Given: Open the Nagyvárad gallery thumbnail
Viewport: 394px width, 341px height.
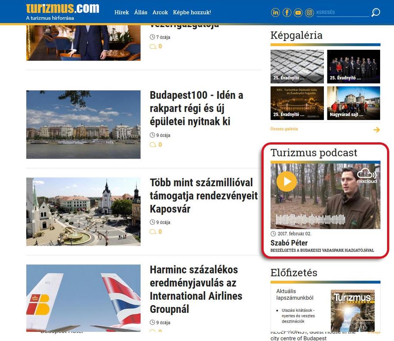Looking at the screenshot, I should [354, 103].
